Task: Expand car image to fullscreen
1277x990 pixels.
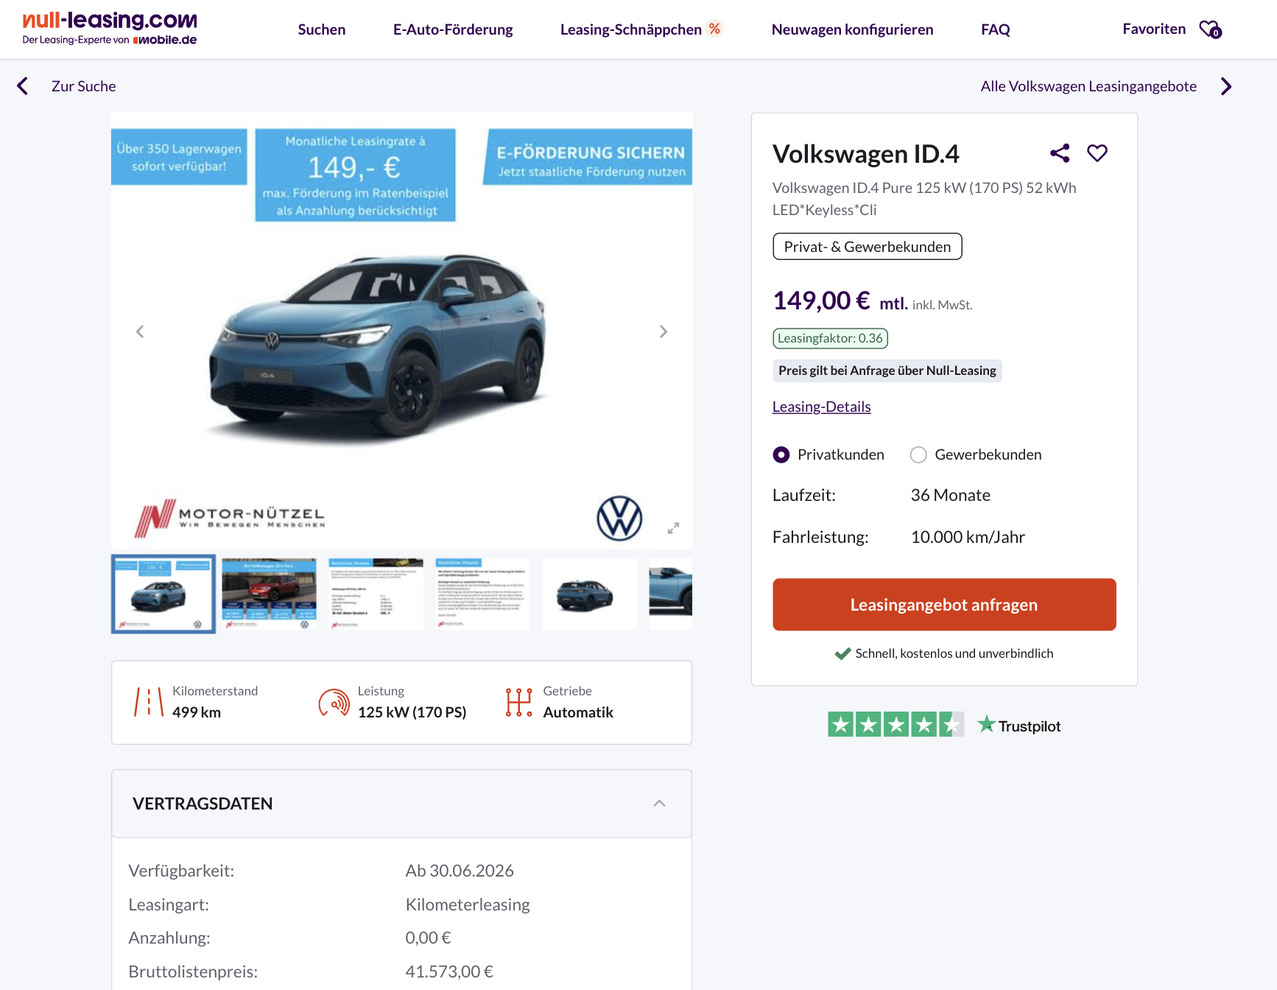Action: click(x=673, y=528)
